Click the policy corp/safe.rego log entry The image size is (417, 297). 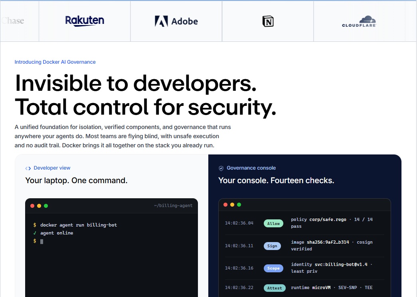click(x=332, y=223)
